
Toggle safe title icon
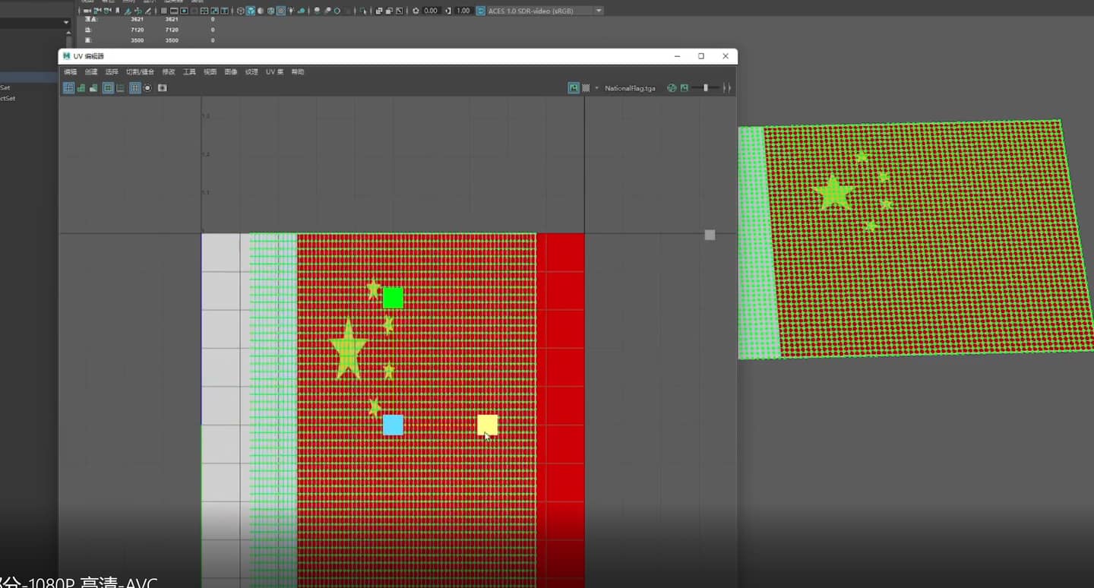pos(224,11)
